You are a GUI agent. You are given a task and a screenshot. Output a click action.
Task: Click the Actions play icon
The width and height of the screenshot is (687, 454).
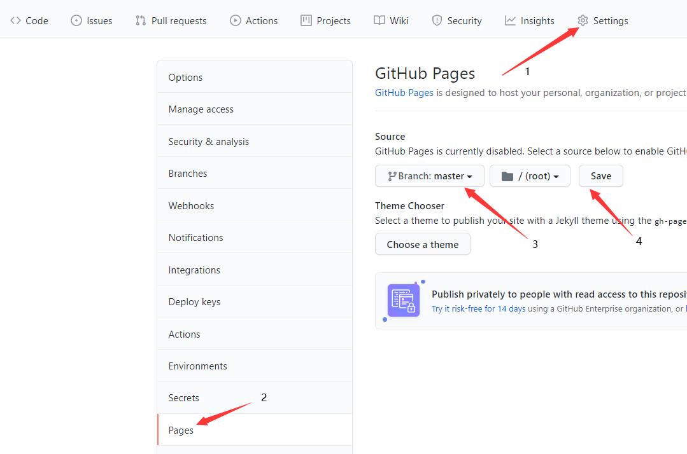click(x=236, y=20)
